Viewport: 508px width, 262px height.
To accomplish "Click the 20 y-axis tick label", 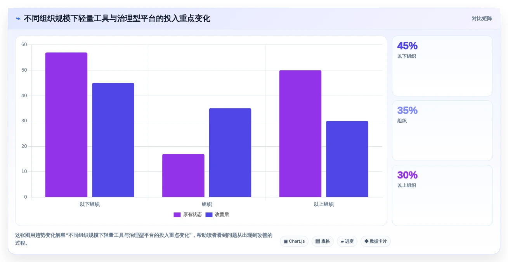I will point(24,146).
